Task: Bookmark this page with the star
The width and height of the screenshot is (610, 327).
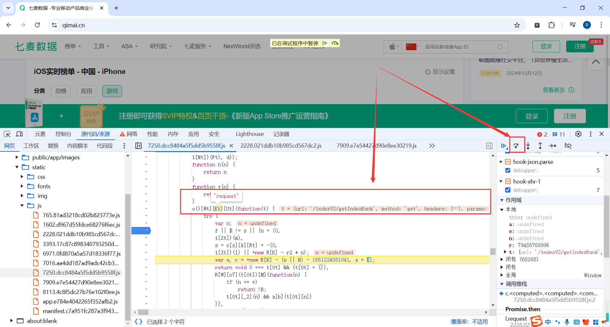Action: tap(517, 25)
